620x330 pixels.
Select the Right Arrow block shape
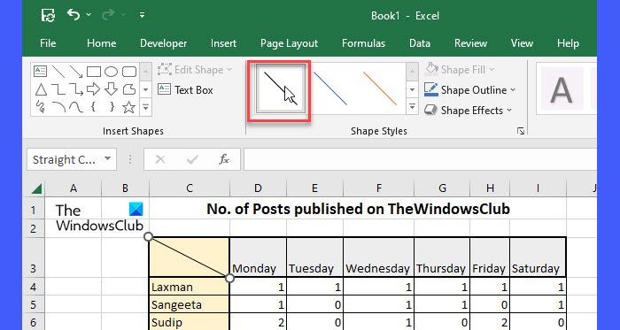(93, 89)
